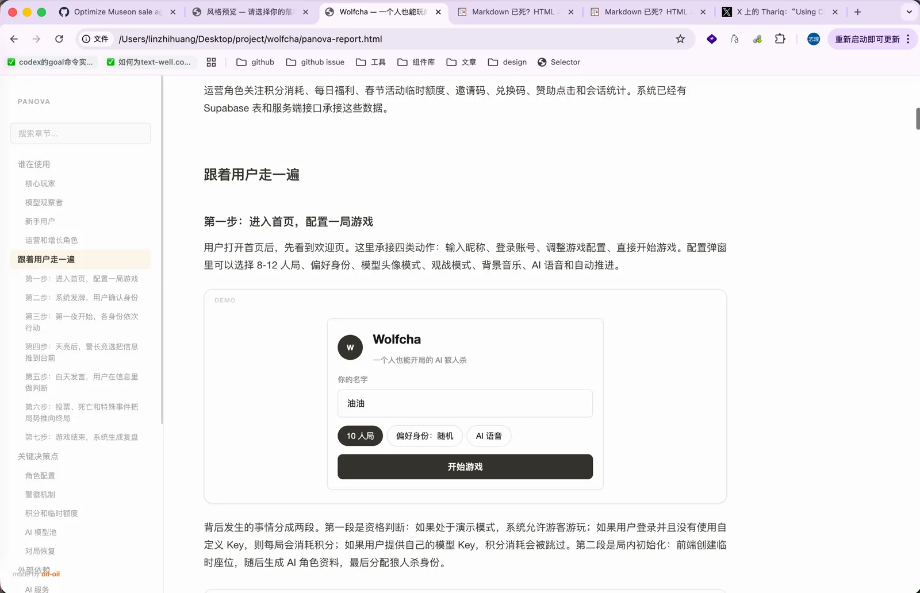Go to 核心玩家 in sidebar
Image resolution: width=920 pixels, height=593 pixels.
point(40,183)
